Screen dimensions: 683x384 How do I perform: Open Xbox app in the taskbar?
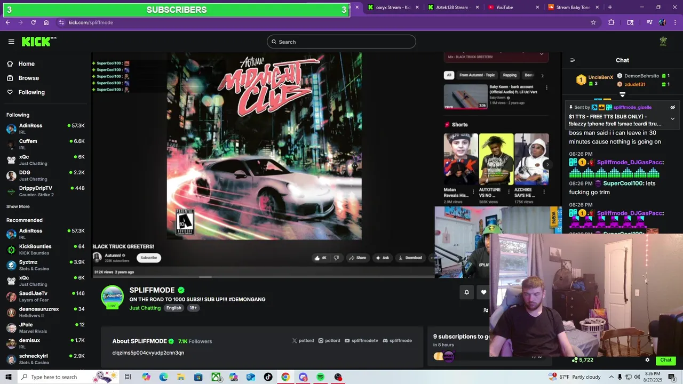point(216,377)
